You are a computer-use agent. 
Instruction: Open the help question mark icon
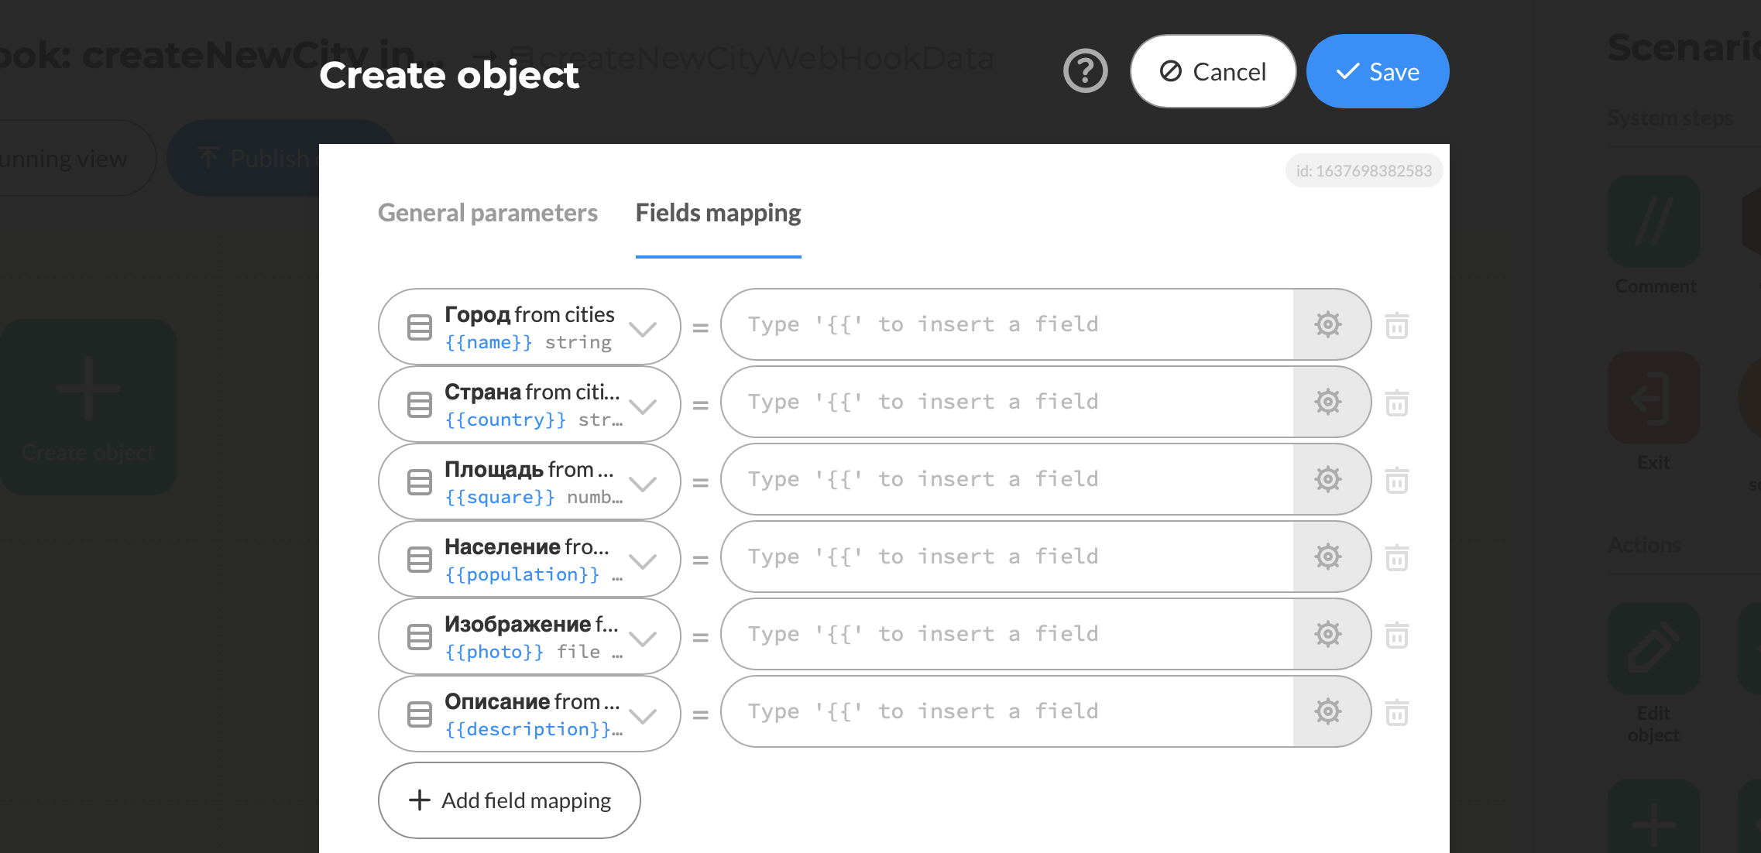coord(1085,71)
